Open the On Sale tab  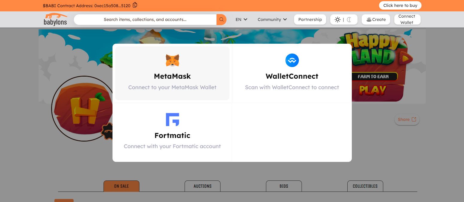[121, 186]
